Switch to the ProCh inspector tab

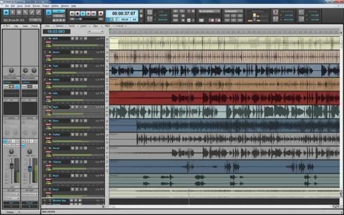click(34, 26)
